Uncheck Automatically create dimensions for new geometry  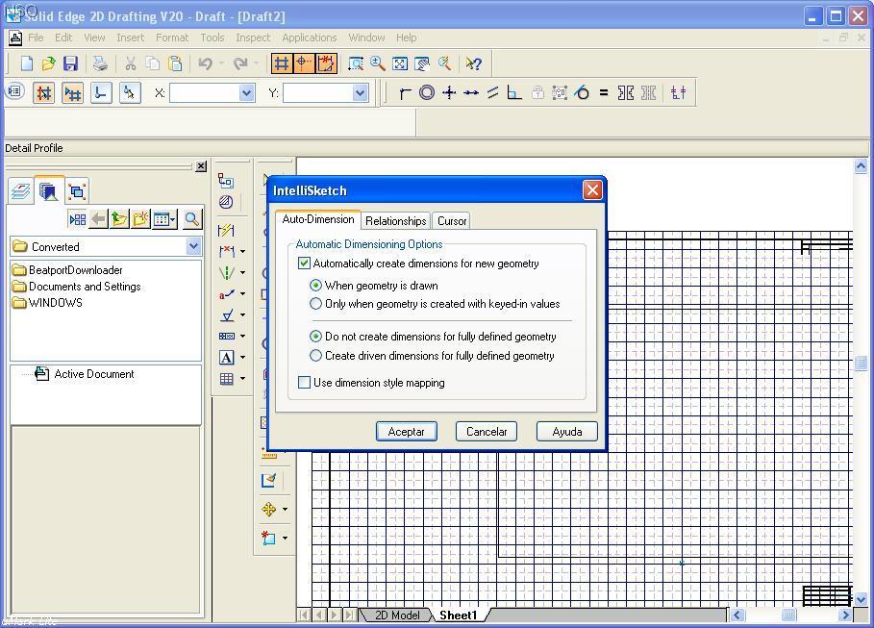point(305,264)
